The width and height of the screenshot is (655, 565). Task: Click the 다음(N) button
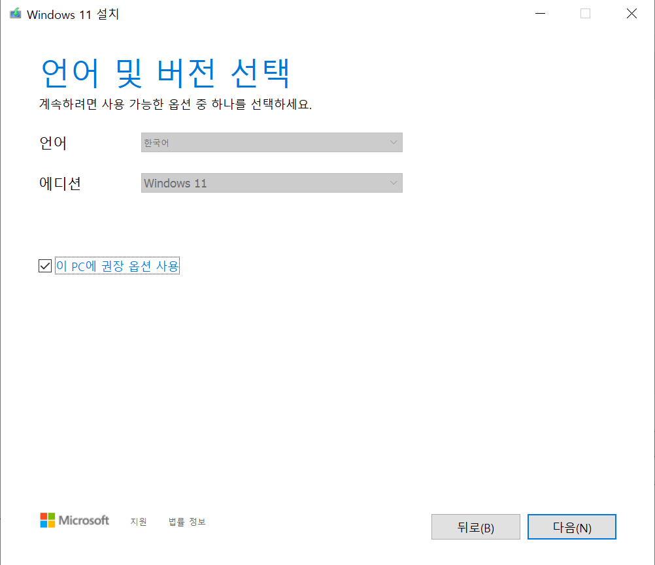pos(572,527)
